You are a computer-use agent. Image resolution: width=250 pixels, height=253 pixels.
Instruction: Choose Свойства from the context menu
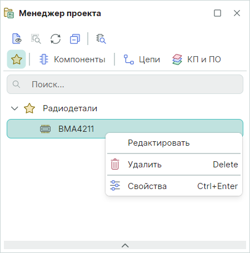[x=174, y=186]
